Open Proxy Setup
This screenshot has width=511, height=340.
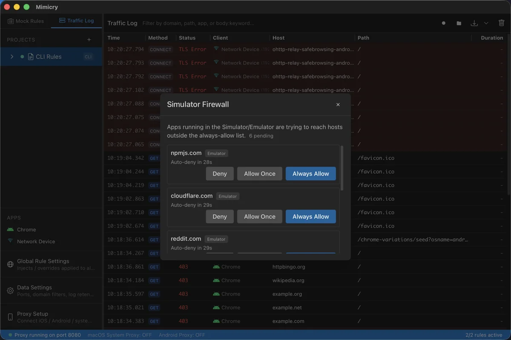[x=51, y=317]
